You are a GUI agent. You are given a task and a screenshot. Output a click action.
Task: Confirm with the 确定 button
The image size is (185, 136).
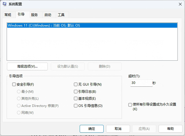click(92, 129)
